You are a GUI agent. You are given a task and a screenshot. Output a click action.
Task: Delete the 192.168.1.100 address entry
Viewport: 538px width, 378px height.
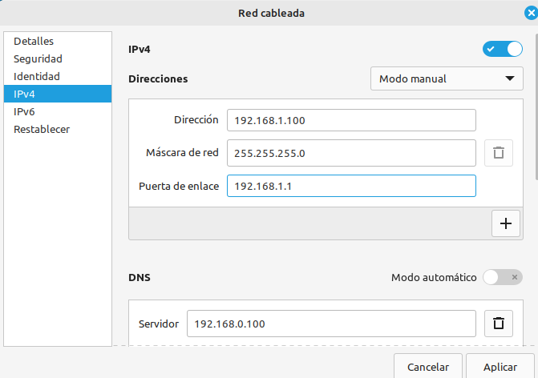point(499,153)
